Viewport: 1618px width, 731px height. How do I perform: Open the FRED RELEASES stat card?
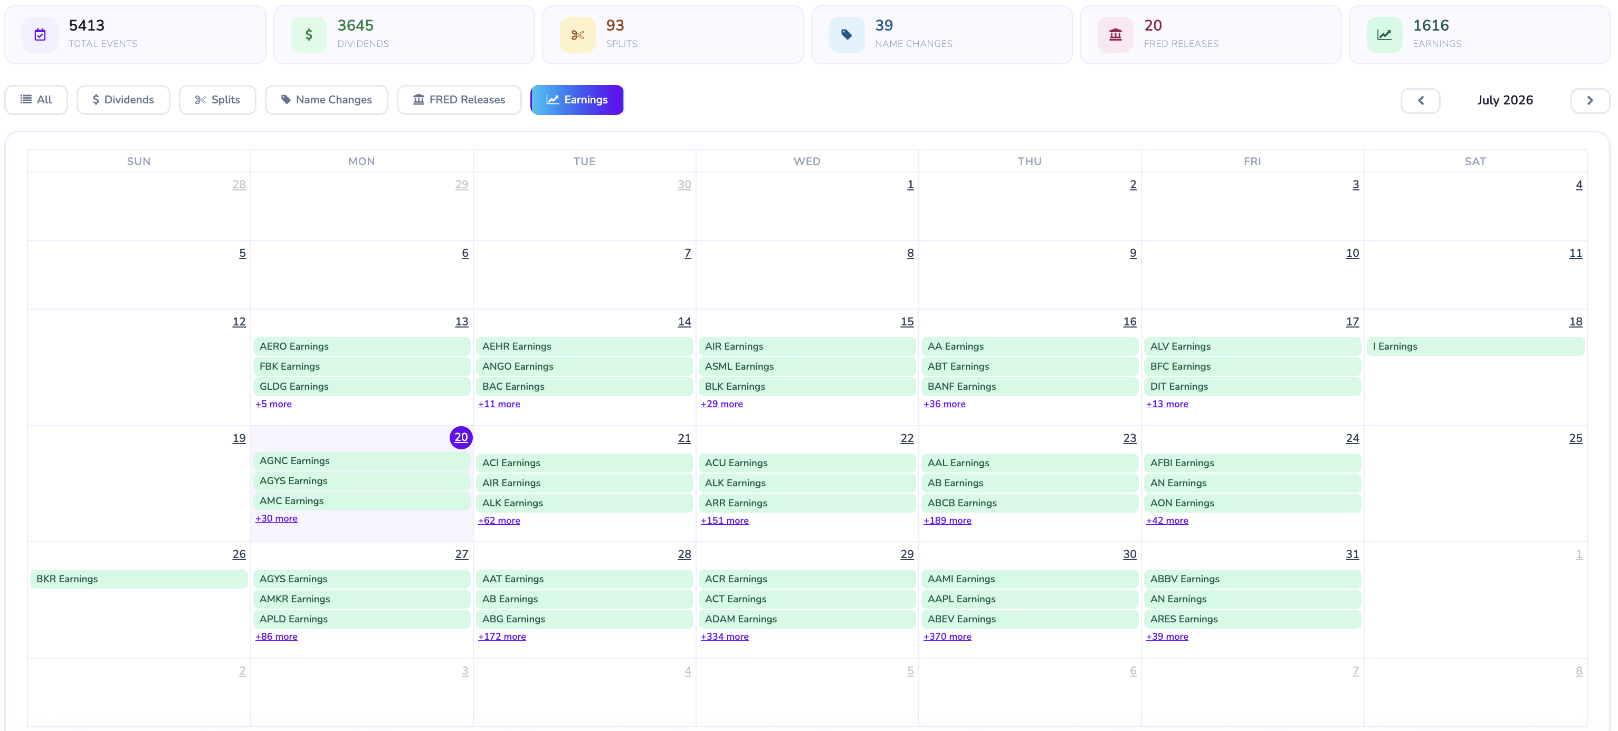pos(1211,34)
